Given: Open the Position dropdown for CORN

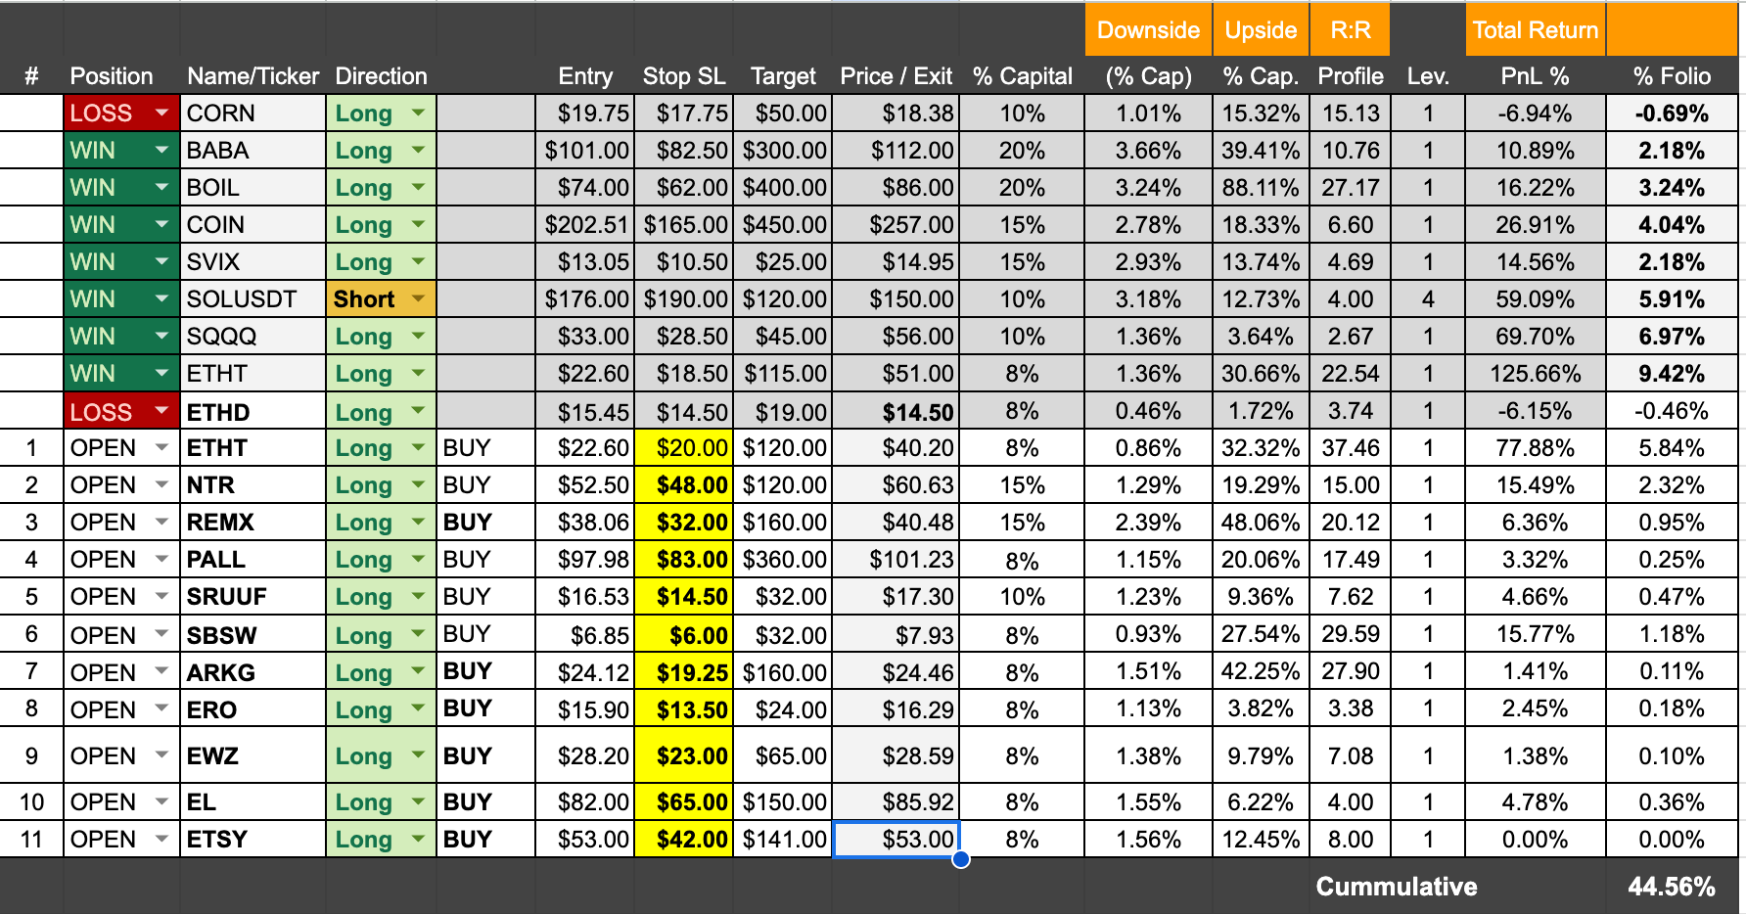Looking at the screenshot, I should pos(161,113).
